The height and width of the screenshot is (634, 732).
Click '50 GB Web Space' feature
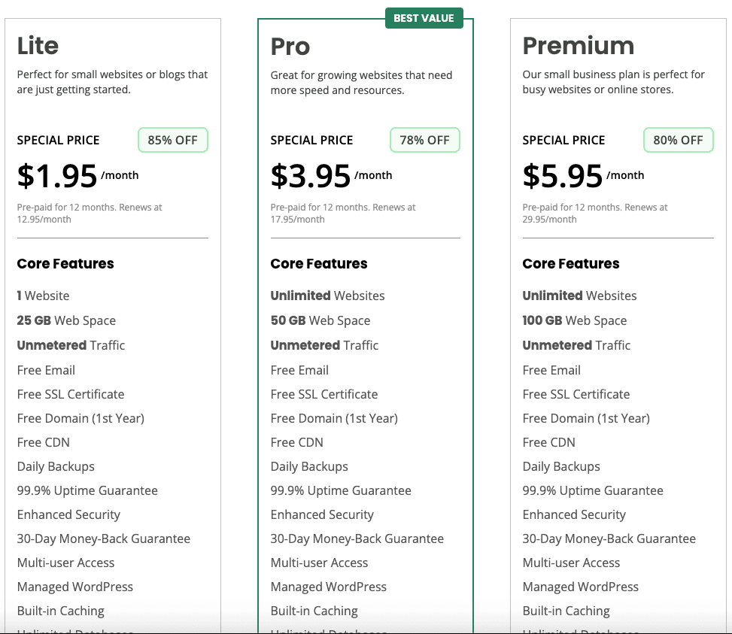click(x=320, y=320)
